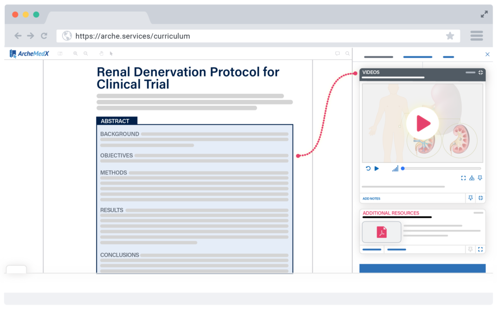Click the Renal Denervation Protocol title
497x309 pixels.
tap(188, 78)
